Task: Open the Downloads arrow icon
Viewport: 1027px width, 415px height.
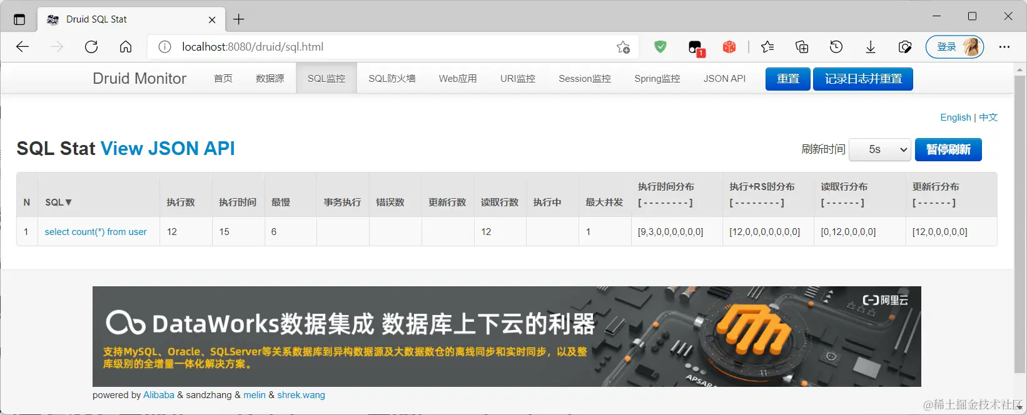Action: [871, 47]
